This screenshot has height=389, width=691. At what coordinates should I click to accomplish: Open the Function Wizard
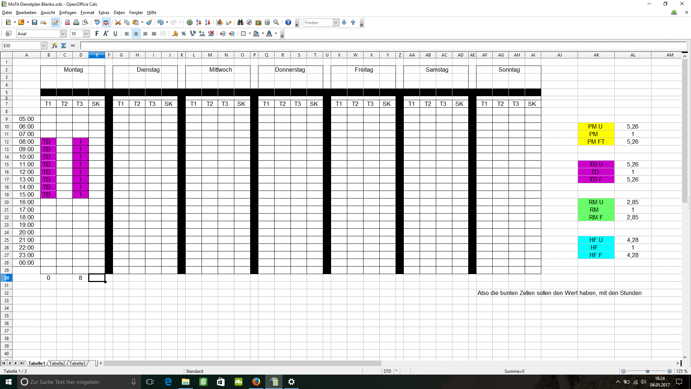(54, 45)
